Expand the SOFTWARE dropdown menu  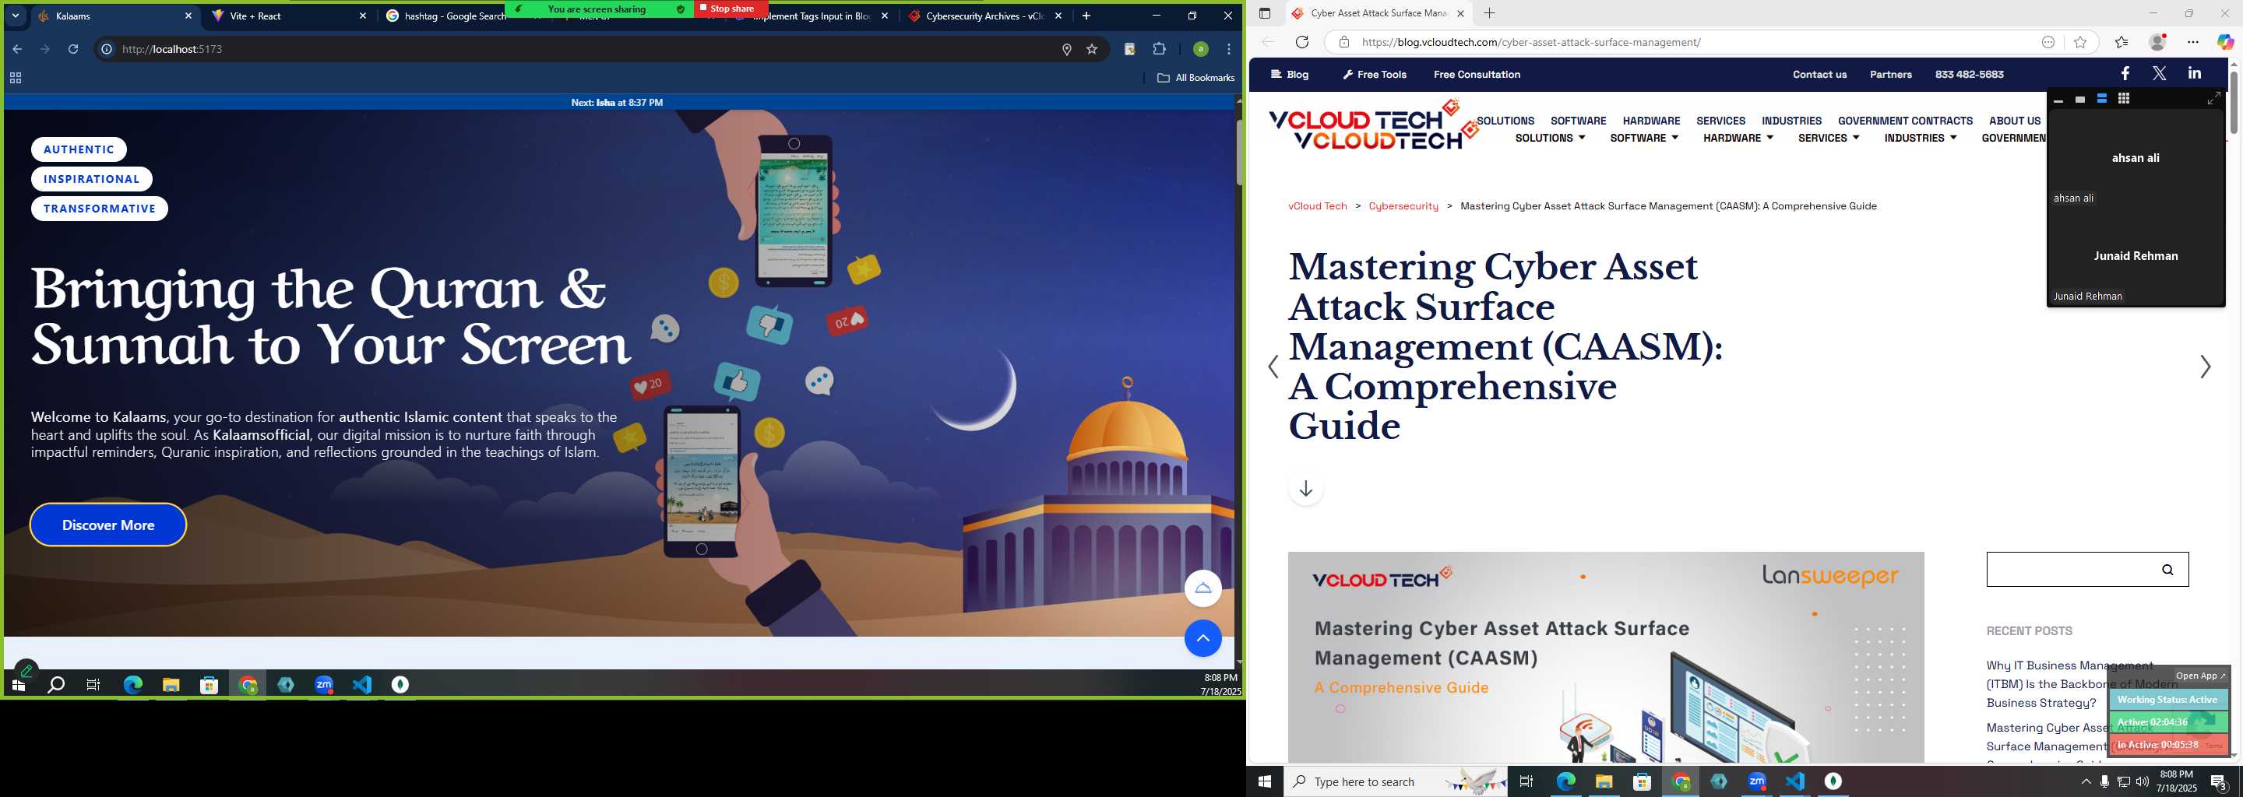click(1644, 139)
